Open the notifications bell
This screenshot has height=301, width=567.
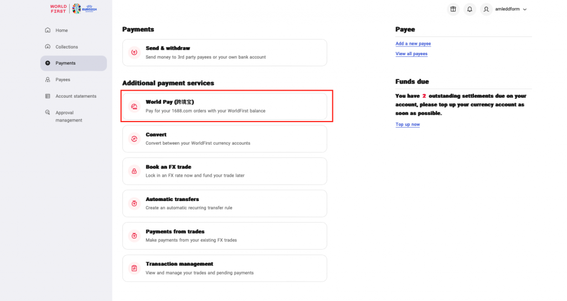(x=470, y=9)
